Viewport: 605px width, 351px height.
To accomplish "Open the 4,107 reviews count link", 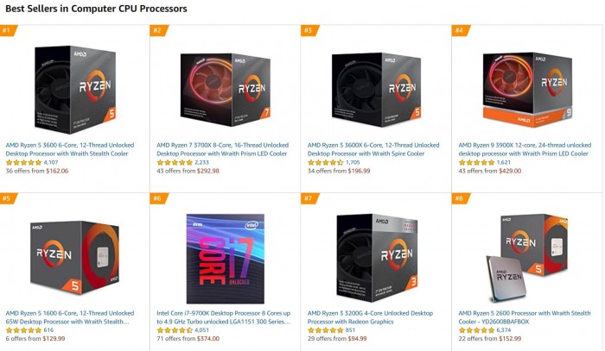I will 51,162.
